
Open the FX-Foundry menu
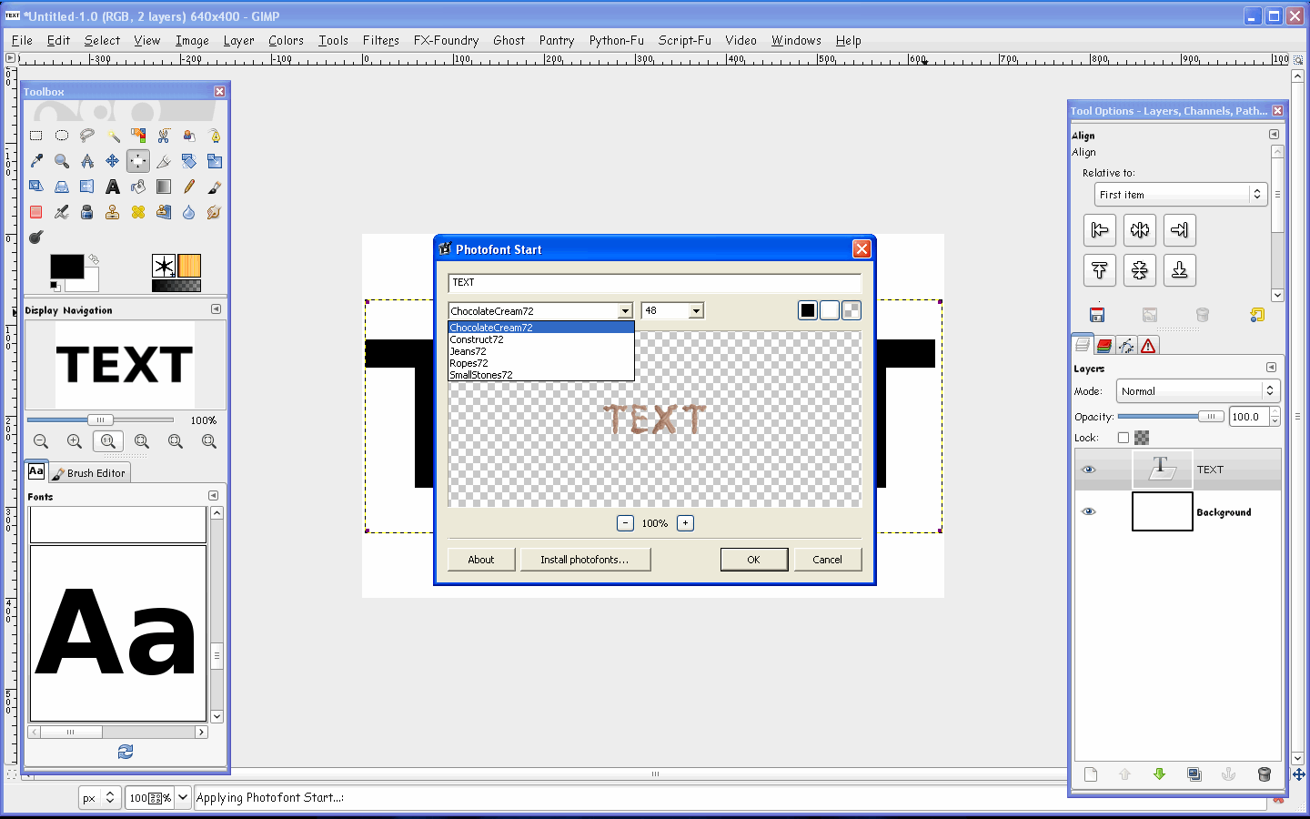pos(446,40)
